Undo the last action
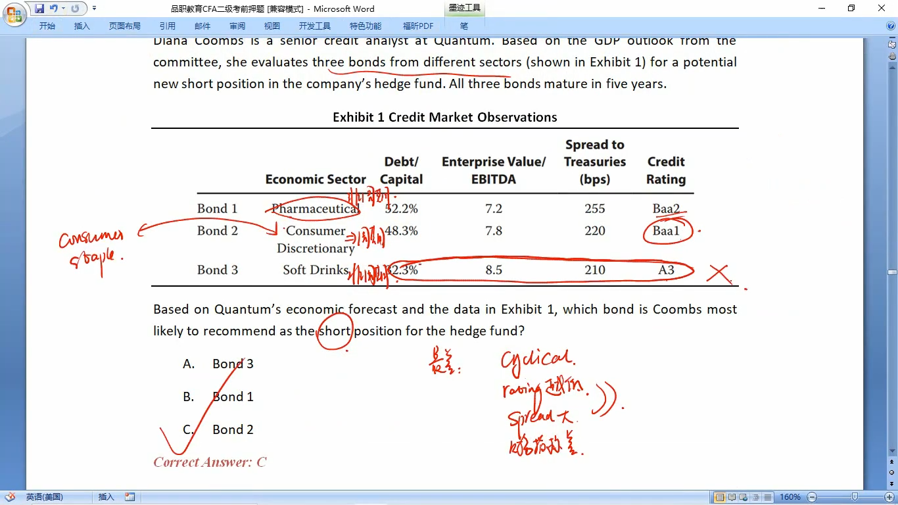This screenshot has width=898, height=505. (53, 9)
